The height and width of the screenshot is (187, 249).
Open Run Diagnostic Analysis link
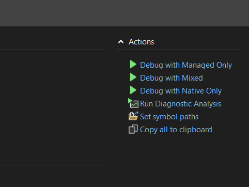click(180, 104)
